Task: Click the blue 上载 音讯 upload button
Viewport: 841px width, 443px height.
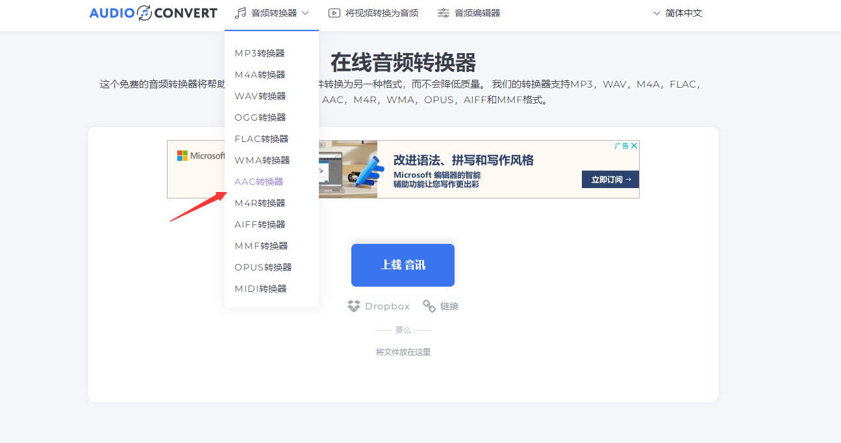Action: (403, 265)
